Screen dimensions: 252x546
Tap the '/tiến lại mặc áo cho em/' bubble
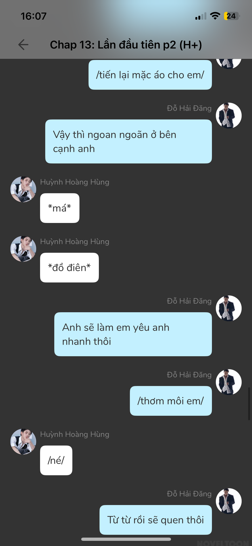pos(150,75)
